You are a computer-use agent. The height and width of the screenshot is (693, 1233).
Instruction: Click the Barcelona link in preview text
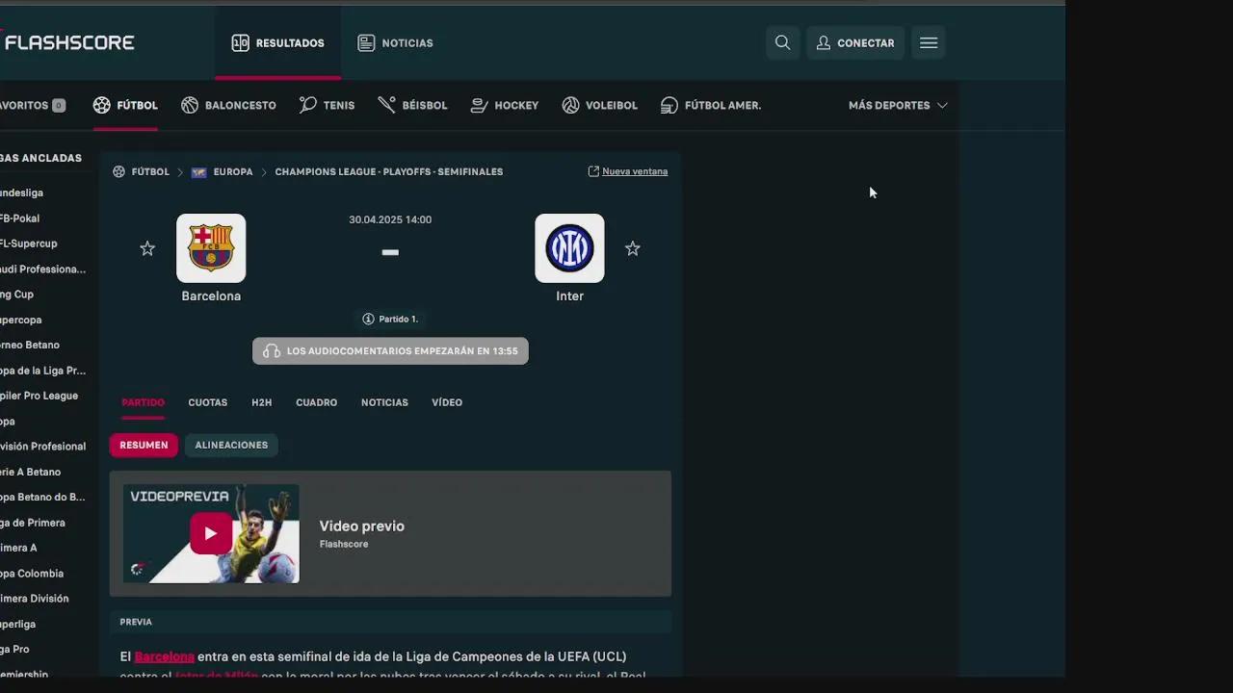pyautogui.click(x=165, y=656)
